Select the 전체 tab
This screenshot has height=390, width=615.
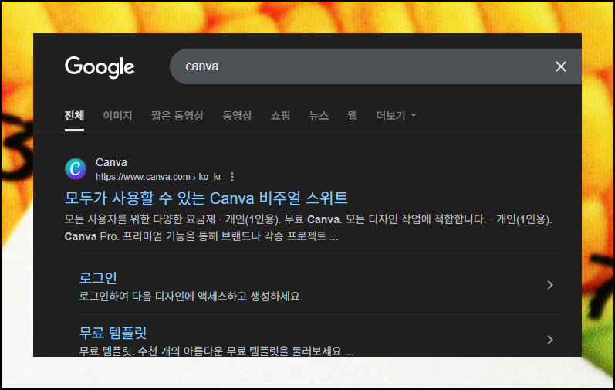coord(74,115)
